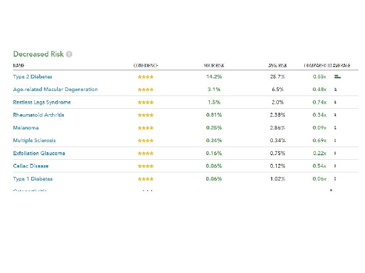This screenshot has width=365, height=273.
Task: Click the 0.34x compared value
Action: tap(319, 115)
